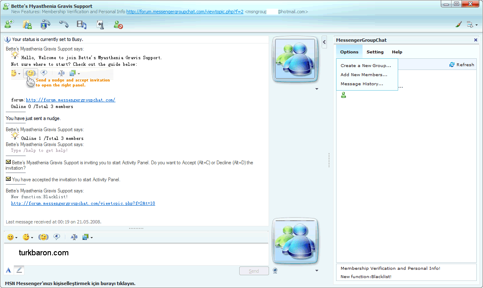Click the invite contact to conversation icon
The image size is (483, 288).
pyautogui.click(x=9, y=25)
